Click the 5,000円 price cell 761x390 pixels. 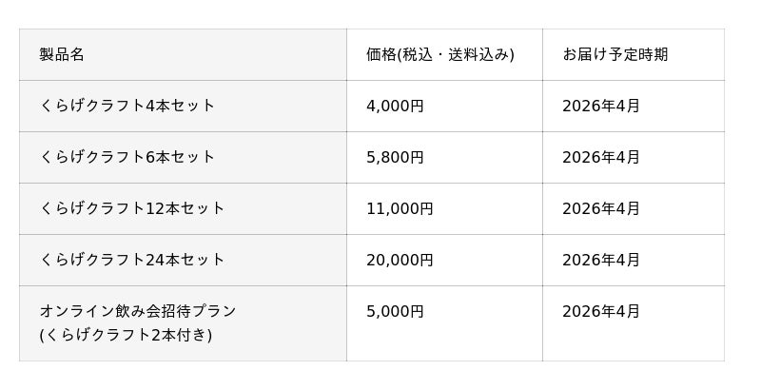(395, 311)
